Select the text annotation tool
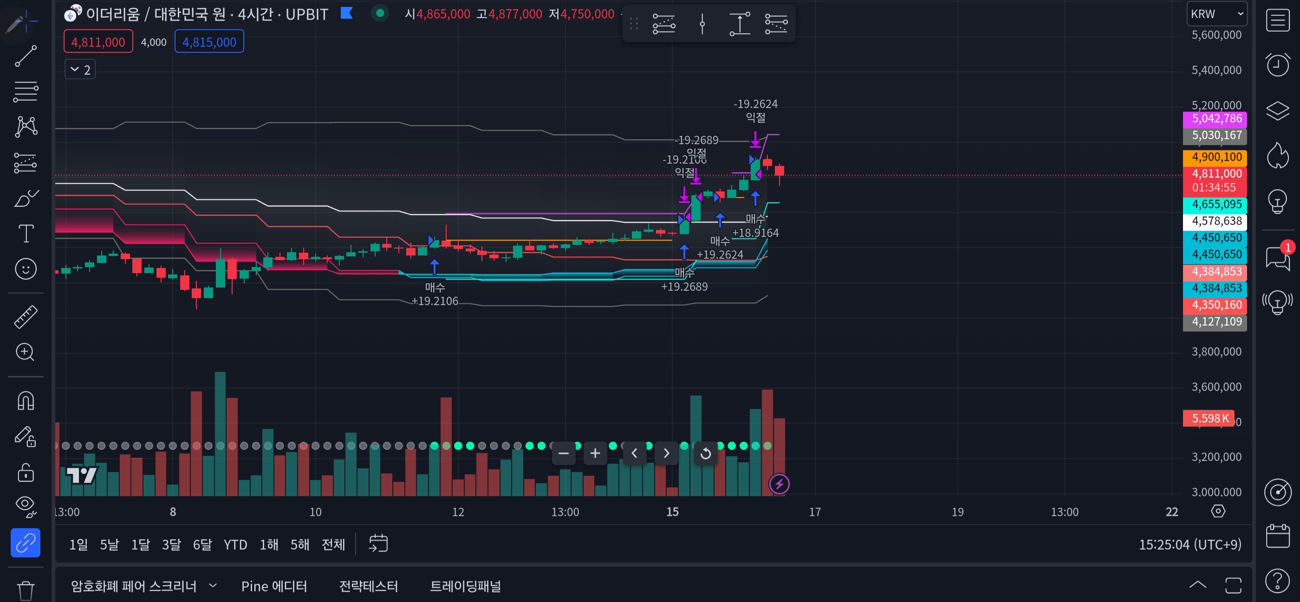Image resolution: width=1300 pixels, height=602 pixels. tap(25, 233)
